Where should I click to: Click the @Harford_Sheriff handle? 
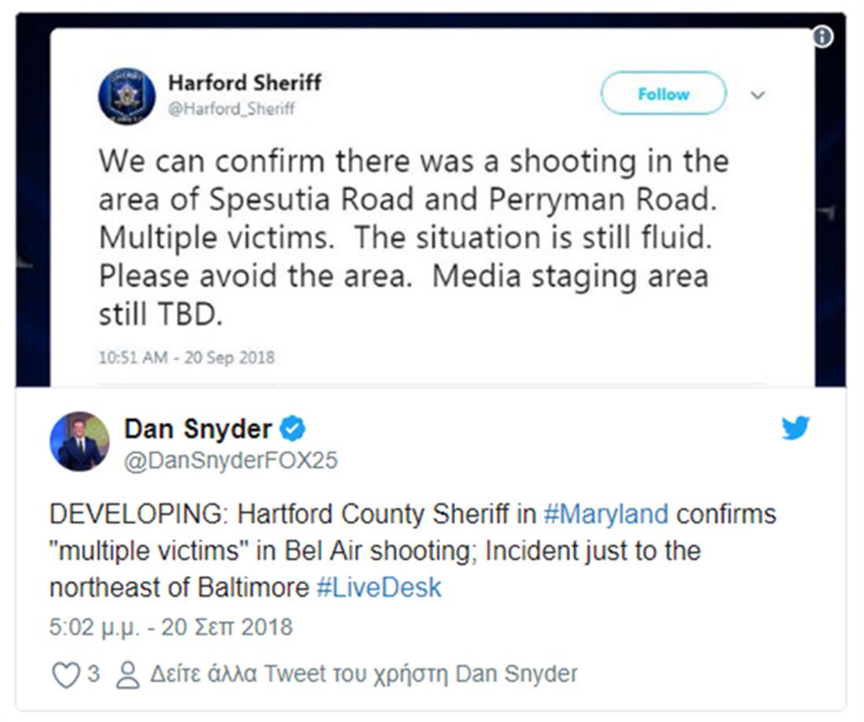(x=232, y=109)
